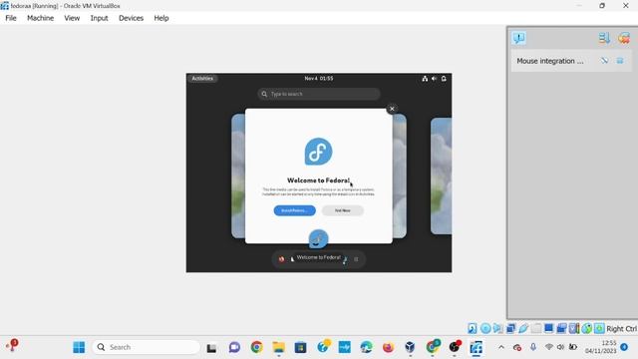Image resolution: width=638 pixels, height=359 pixels.
Task: Open Task View on the taskbar
Action: tap(211, 348)
